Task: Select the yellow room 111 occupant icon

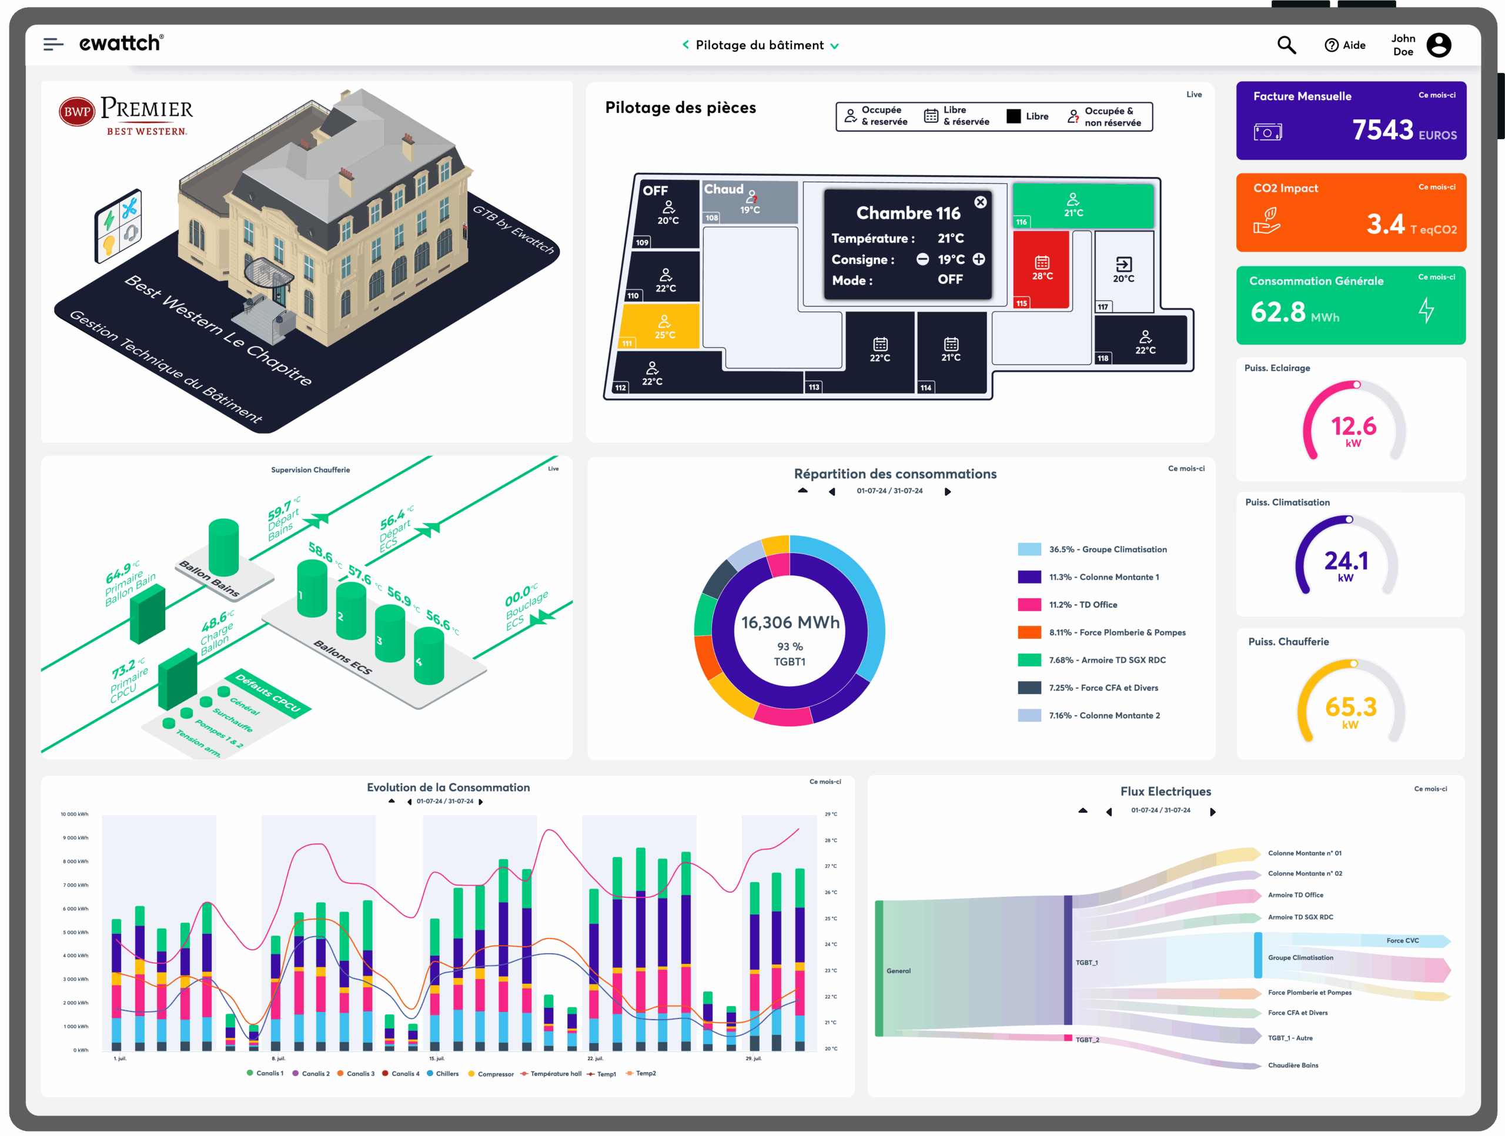Action: [664, 321]
